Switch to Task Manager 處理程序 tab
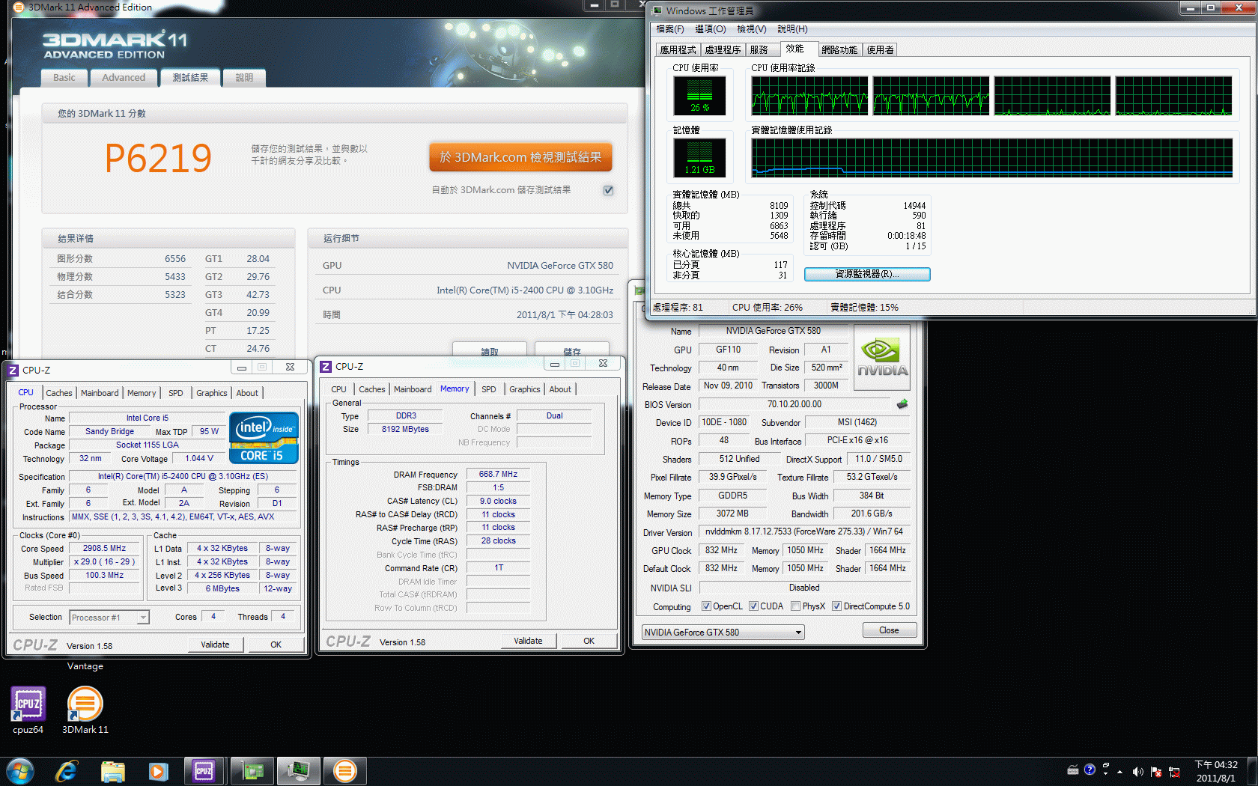Image resolution: width=1258 pixels, height=786 pixels. click(x=723, y=50)
